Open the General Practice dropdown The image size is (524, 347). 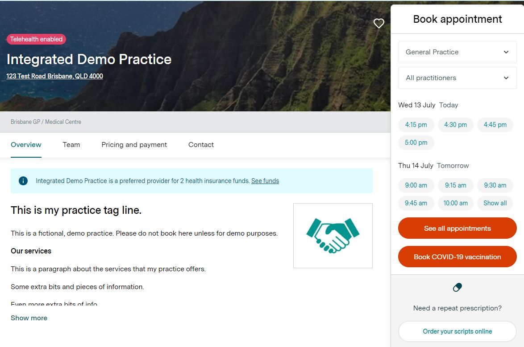click(457, 52)
